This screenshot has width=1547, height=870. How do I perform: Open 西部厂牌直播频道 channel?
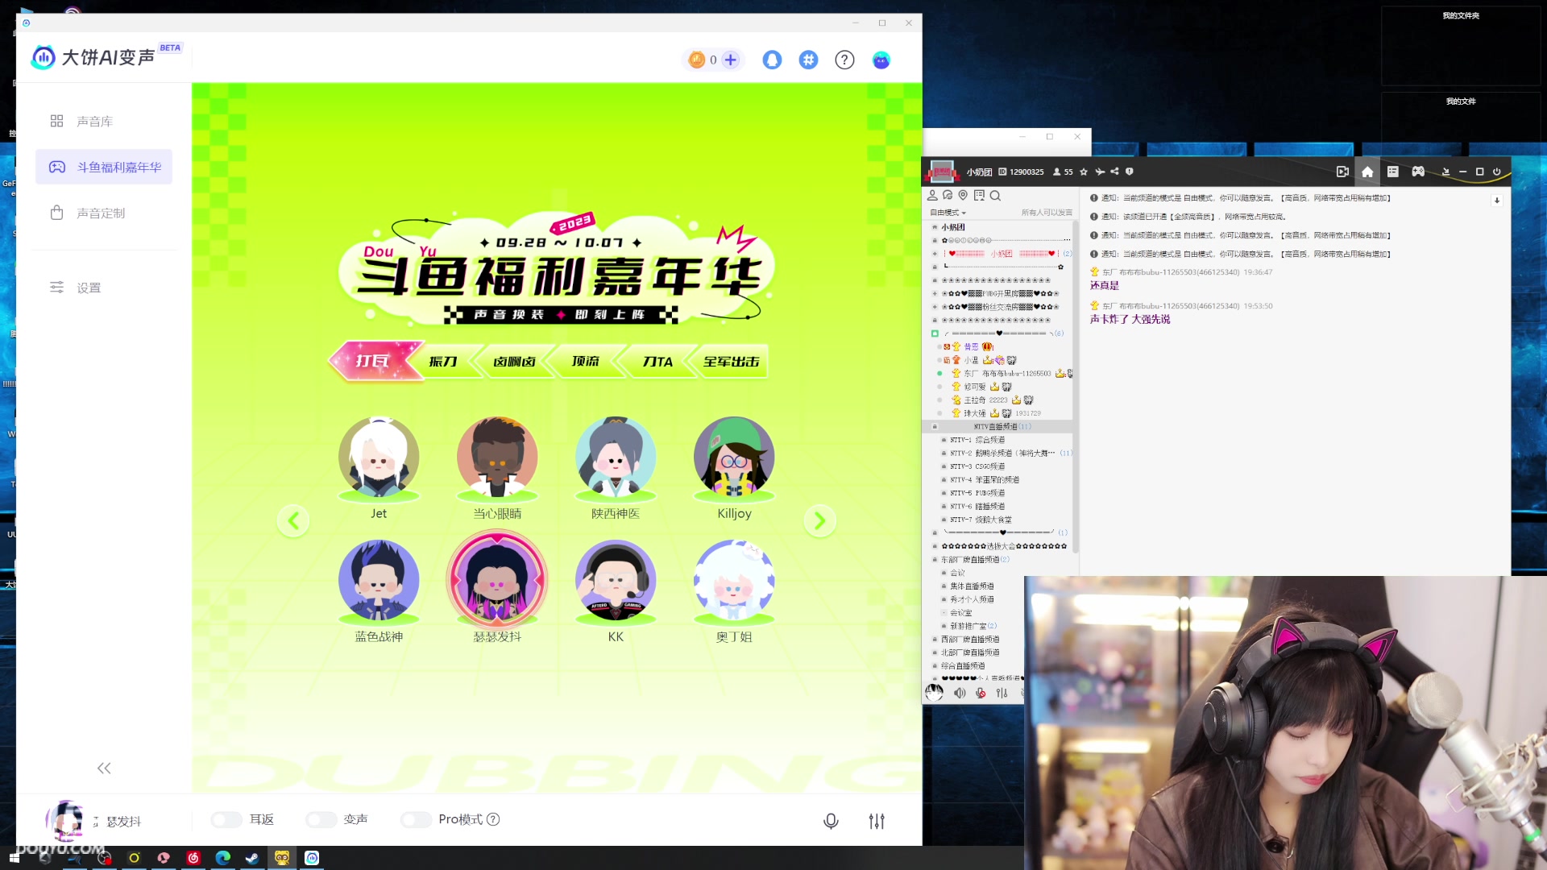[970, 640]
